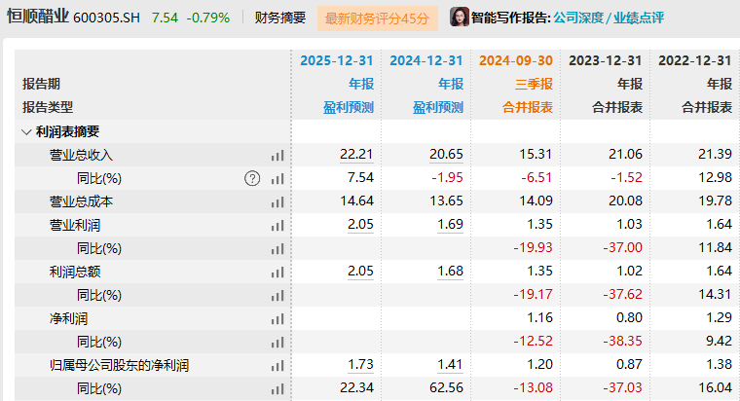
Task: Click forecast revenue value 20.65
Action: 447,154
